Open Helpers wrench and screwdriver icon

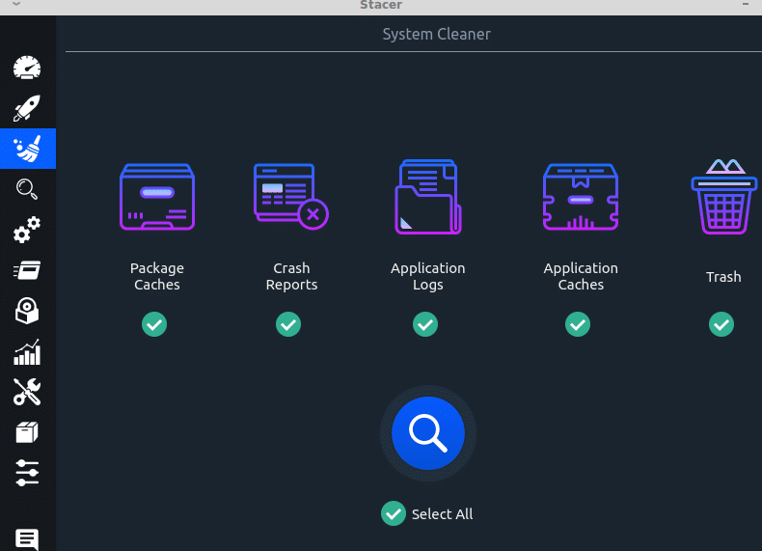[x=27, y=392]
